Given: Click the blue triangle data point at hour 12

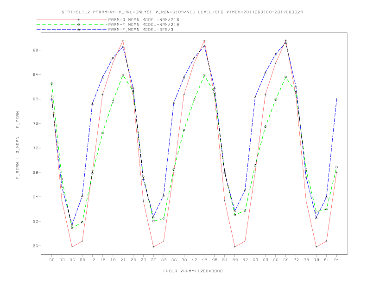Looking at the screenshot, I should click(93, 104).
